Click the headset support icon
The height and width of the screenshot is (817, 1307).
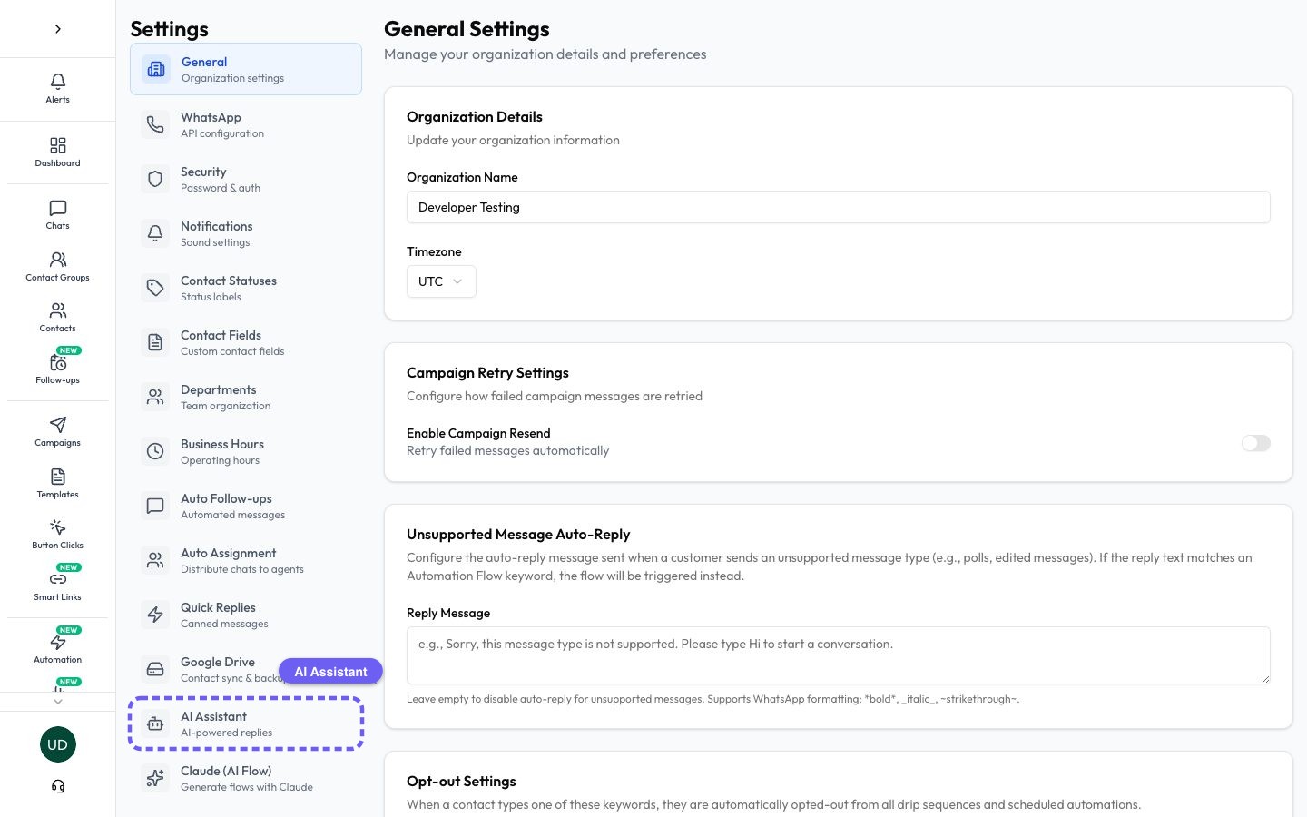58,786
